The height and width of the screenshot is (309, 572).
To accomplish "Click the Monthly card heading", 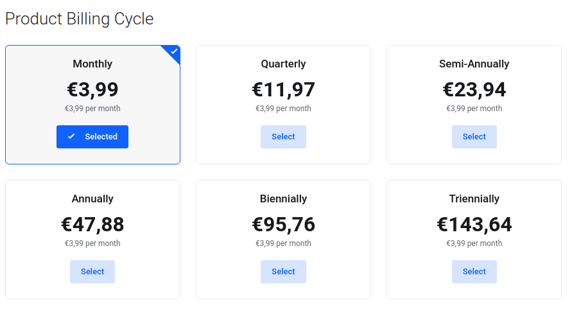I will point(92,64).
